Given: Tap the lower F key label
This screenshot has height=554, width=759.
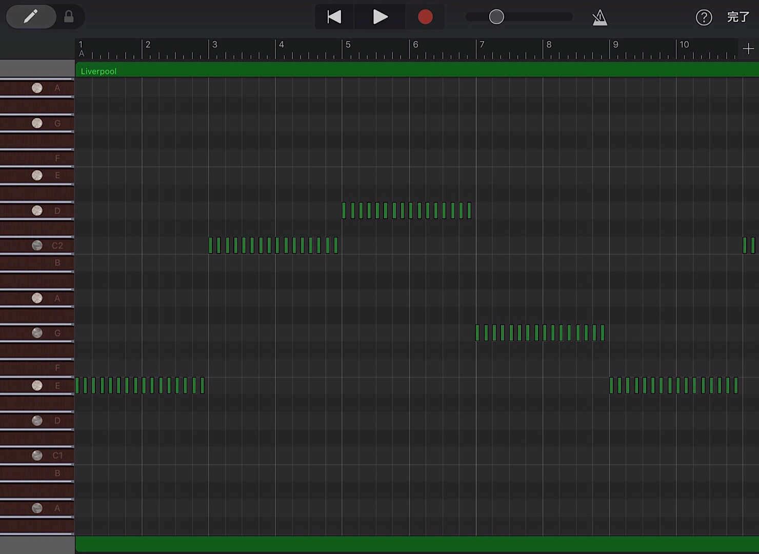Looking at the screenshot, I should tap(57, 368).
